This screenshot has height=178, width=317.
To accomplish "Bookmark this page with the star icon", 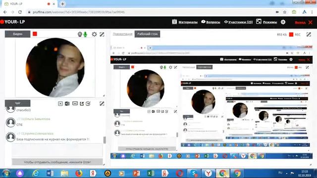I will (x=285, y=12).
